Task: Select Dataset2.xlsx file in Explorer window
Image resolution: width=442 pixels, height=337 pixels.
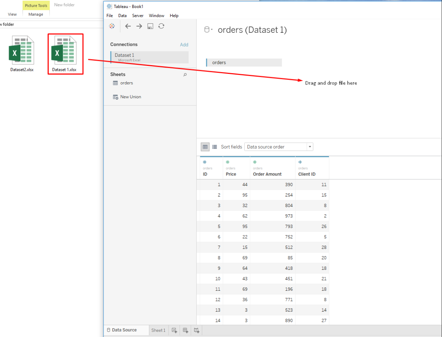Action: [x=22, y=54]
